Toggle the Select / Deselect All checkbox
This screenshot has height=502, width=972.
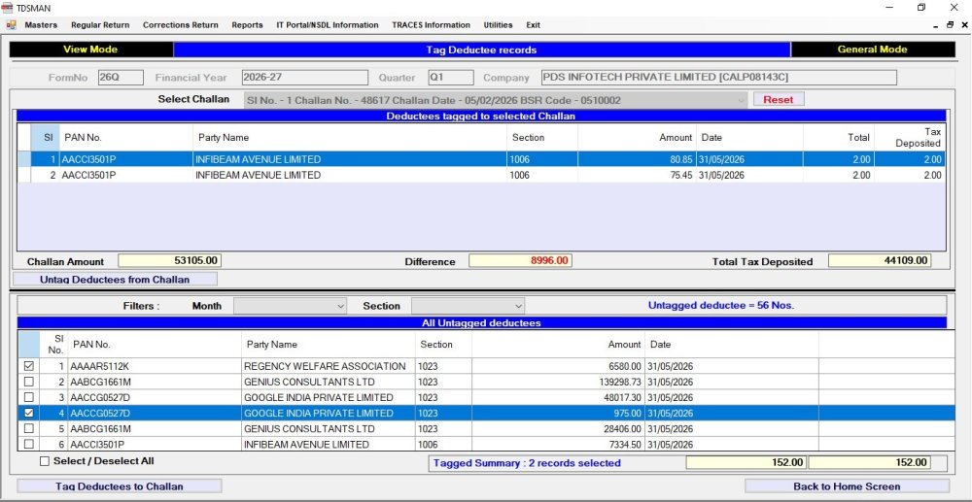click(x=44, y=461)
